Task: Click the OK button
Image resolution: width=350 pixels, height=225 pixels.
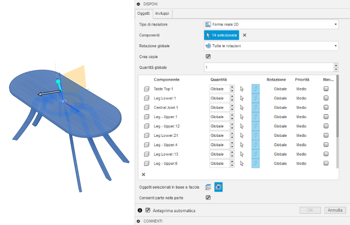Action: pyautogui.click(x=310, y=210)
